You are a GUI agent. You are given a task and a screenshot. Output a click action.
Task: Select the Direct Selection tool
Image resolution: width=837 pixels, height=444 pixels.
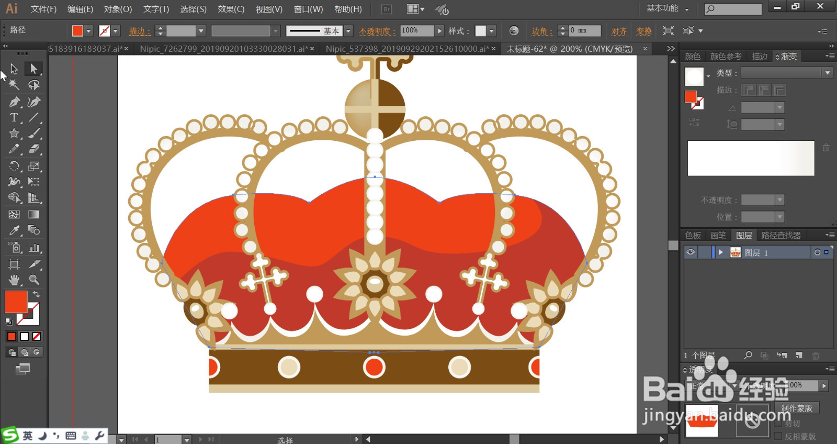33,69
